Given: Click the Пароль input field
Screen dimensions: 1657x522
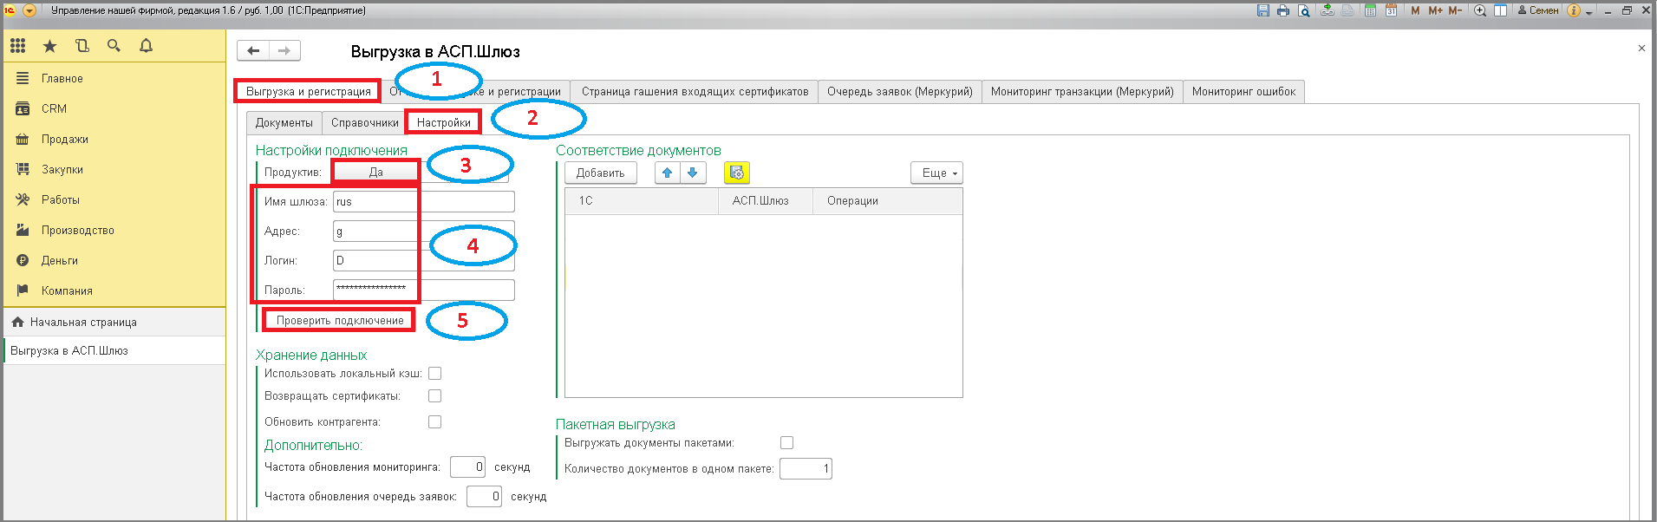Looking at the screenshot, I should (423, 290).
